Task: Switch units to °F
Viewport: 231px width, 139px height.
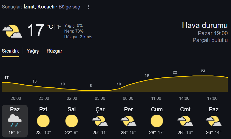Action: (x=58, y=27)
